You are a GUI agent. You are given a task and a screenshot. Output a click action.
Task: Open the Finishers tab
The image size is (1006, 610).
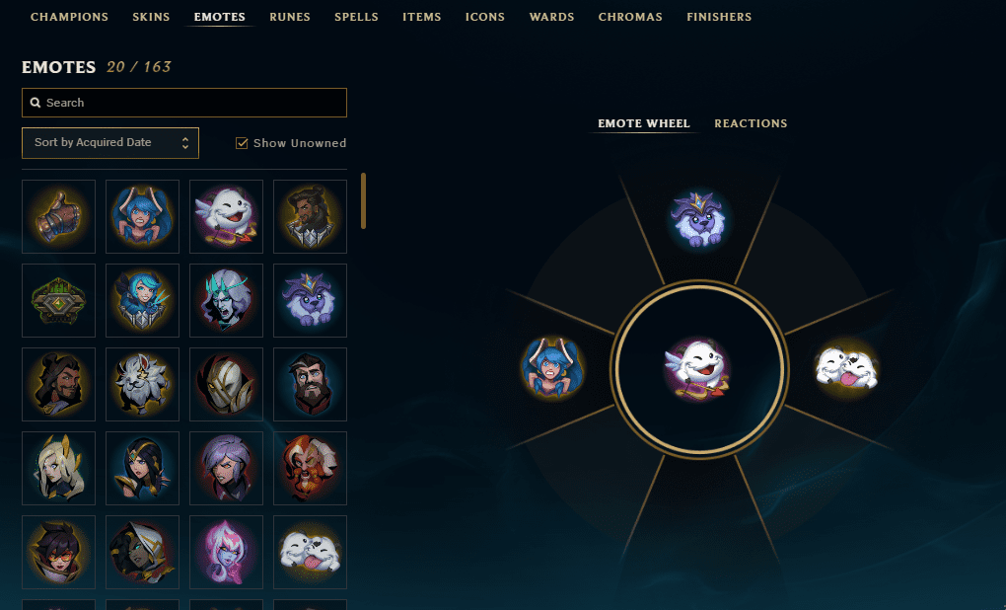[x=719, y=17]
